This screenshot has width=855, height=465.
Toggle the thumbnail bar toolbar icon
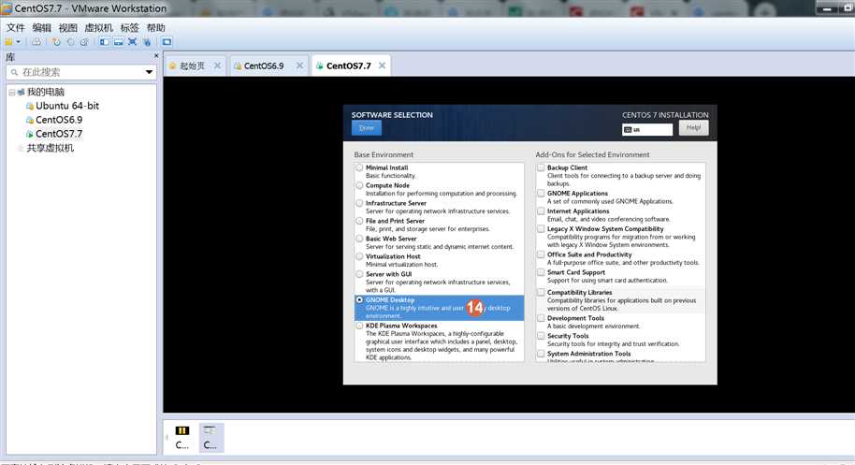(118, 42)
